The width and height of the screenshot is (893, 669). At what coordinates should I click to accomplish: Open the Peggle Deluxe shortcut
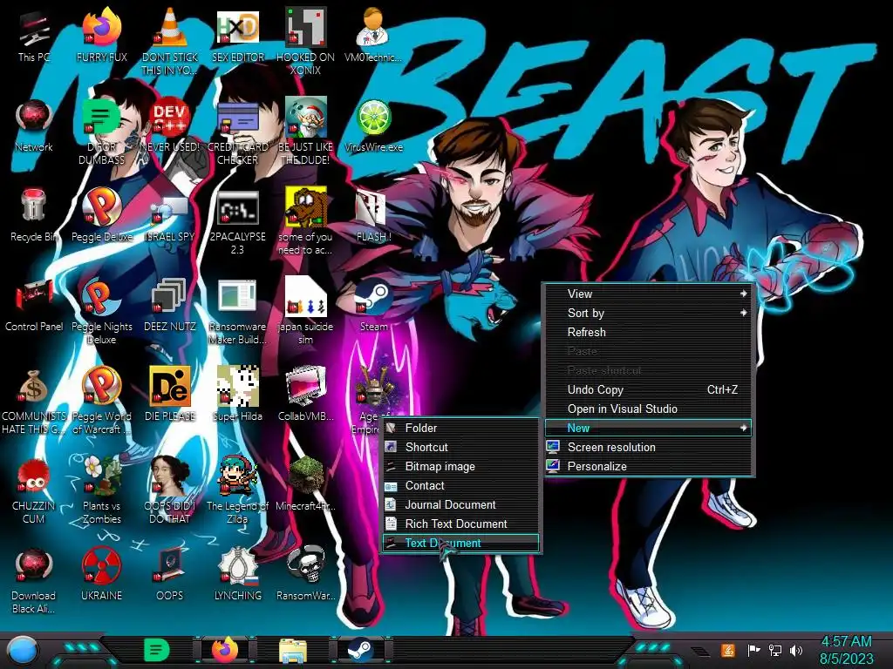click(101, 216)
